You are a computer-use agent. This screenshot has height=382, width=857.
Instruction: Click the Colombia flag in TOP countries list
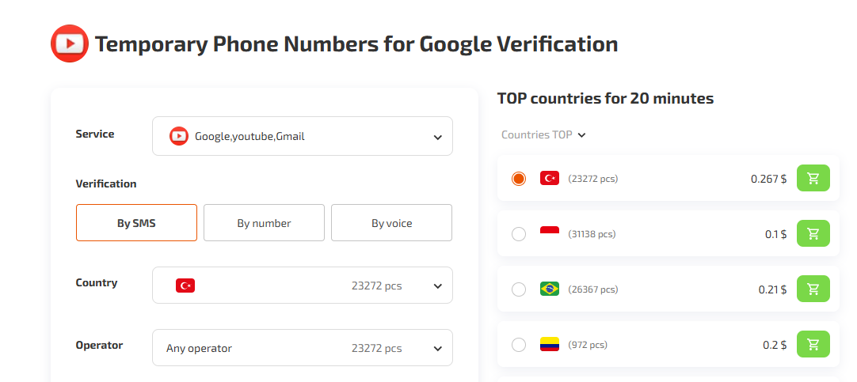click(x=550, y=345)
